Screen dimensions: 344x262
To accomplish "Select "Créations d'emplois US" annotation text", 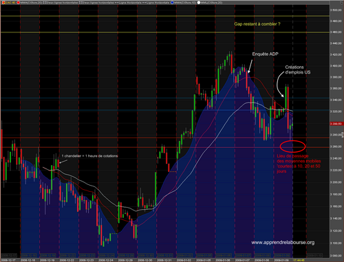I will coord(298,69).
